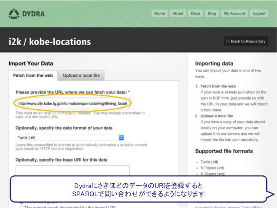Open My Account page
Viewport: 277px width, 208px height.
(x=234, y=13)
